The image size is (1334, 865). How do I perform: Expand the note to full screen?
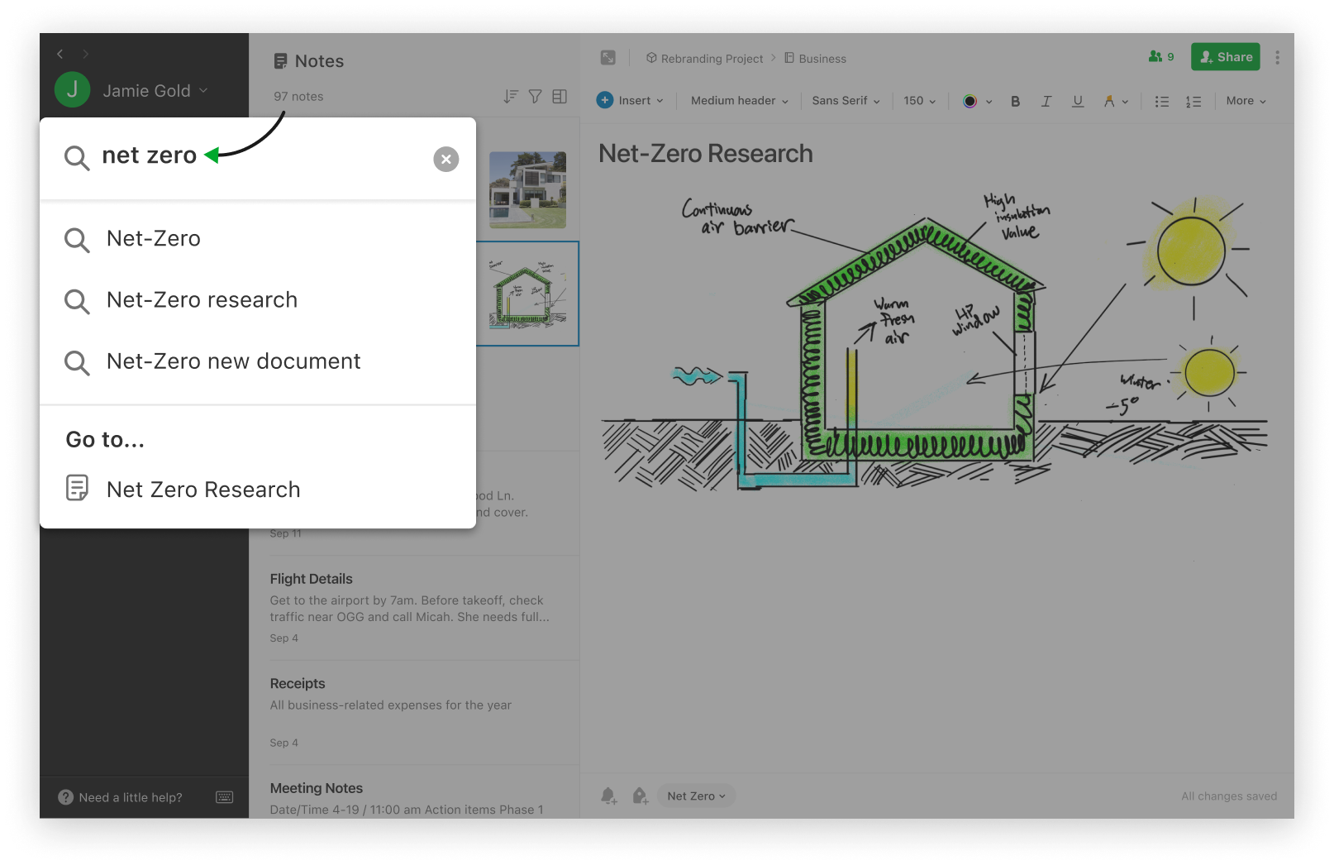pos(607,57)
